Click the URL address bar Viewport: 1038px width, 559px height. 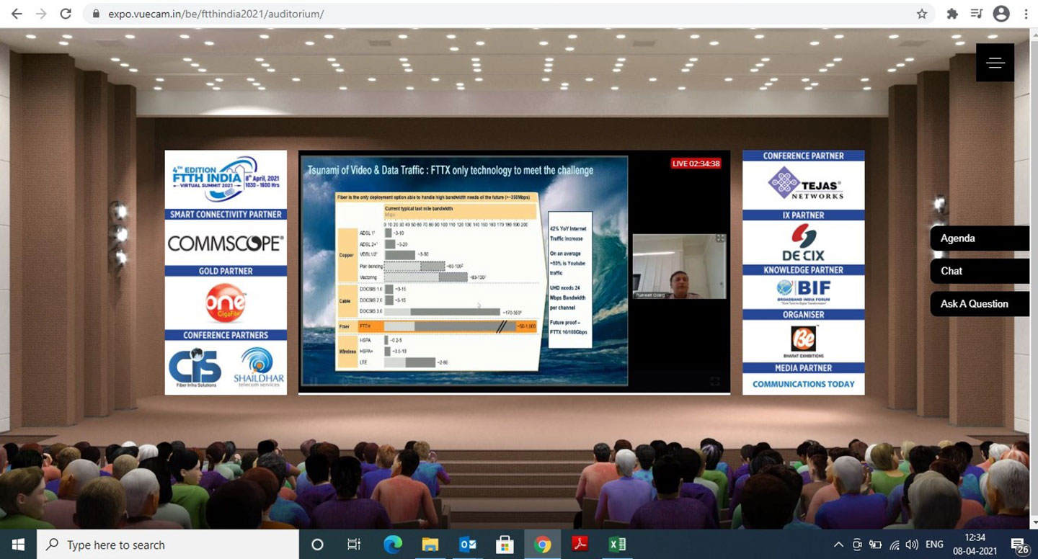[x=508, y=14]
